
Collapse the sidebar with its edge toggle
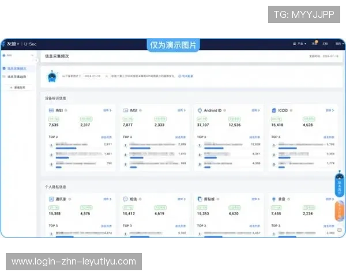click(36, 60)
